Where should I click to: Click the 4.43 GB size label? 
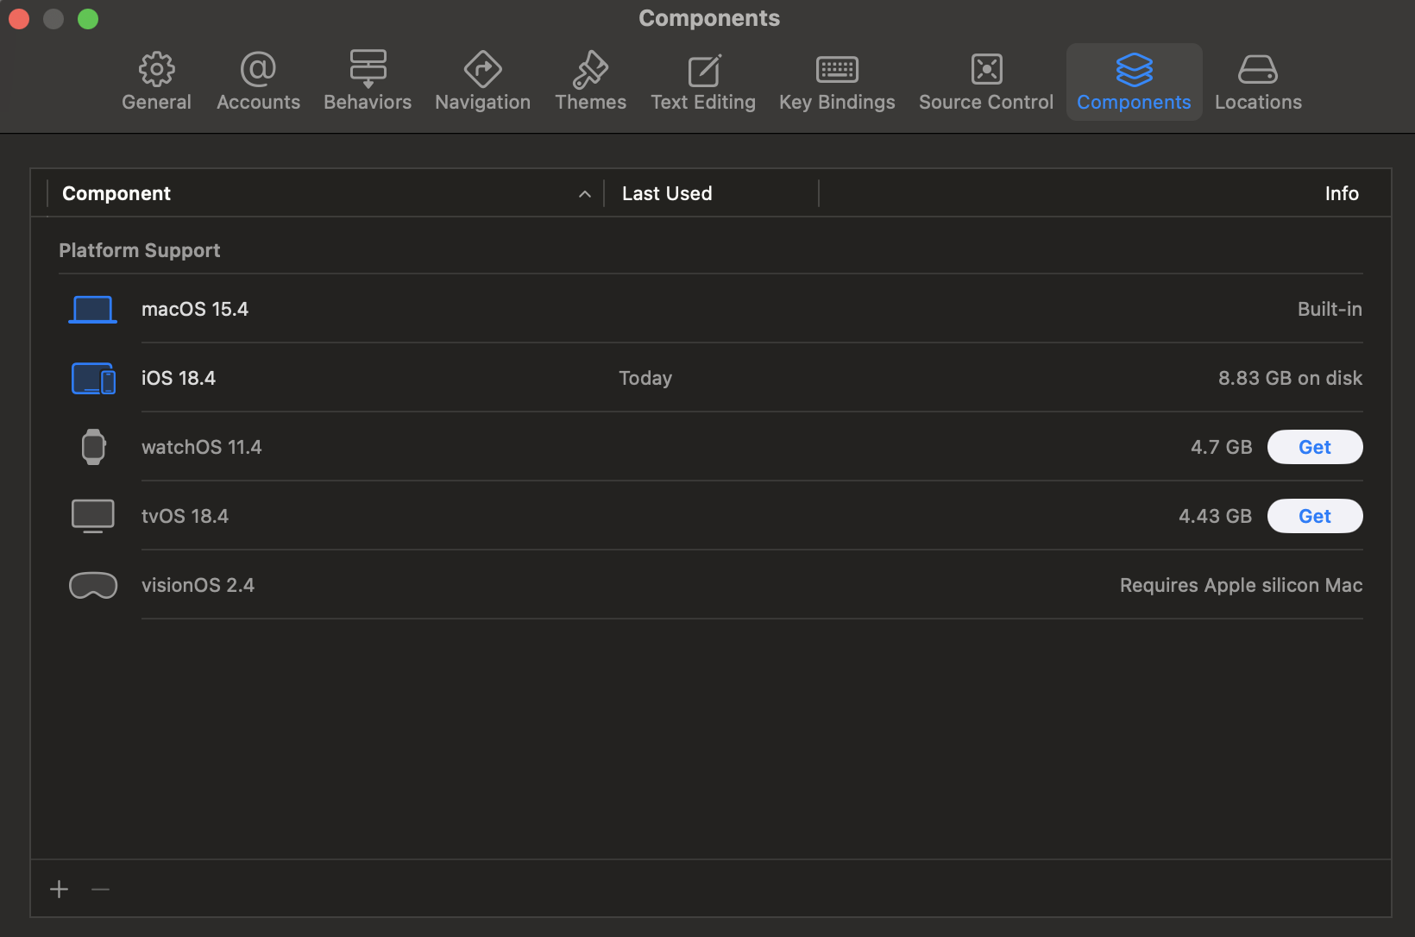click(x=1215, y=516)
